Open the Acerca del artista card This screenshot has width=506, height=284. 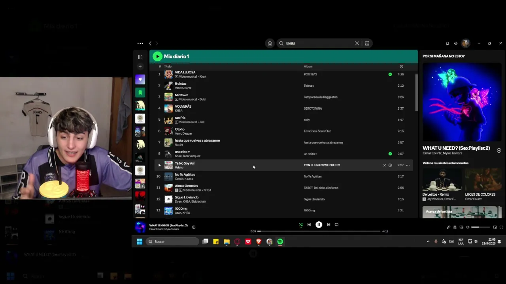[462, 212]
